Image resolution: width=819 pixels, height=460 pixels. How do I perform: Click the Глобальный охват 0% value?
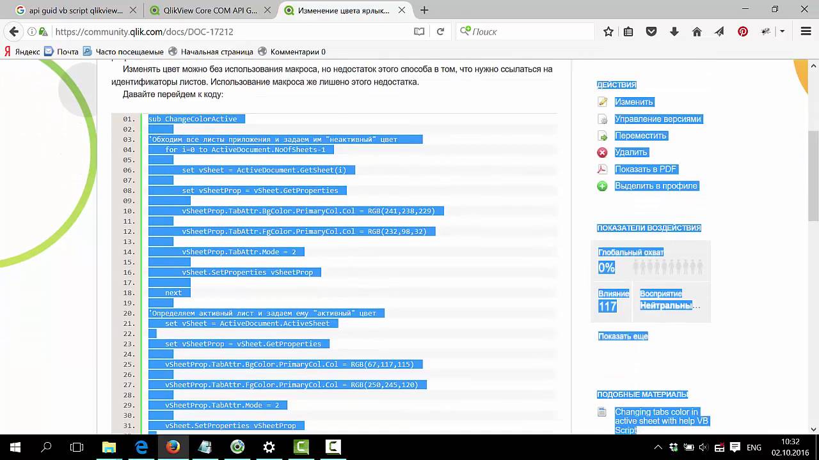606,268
